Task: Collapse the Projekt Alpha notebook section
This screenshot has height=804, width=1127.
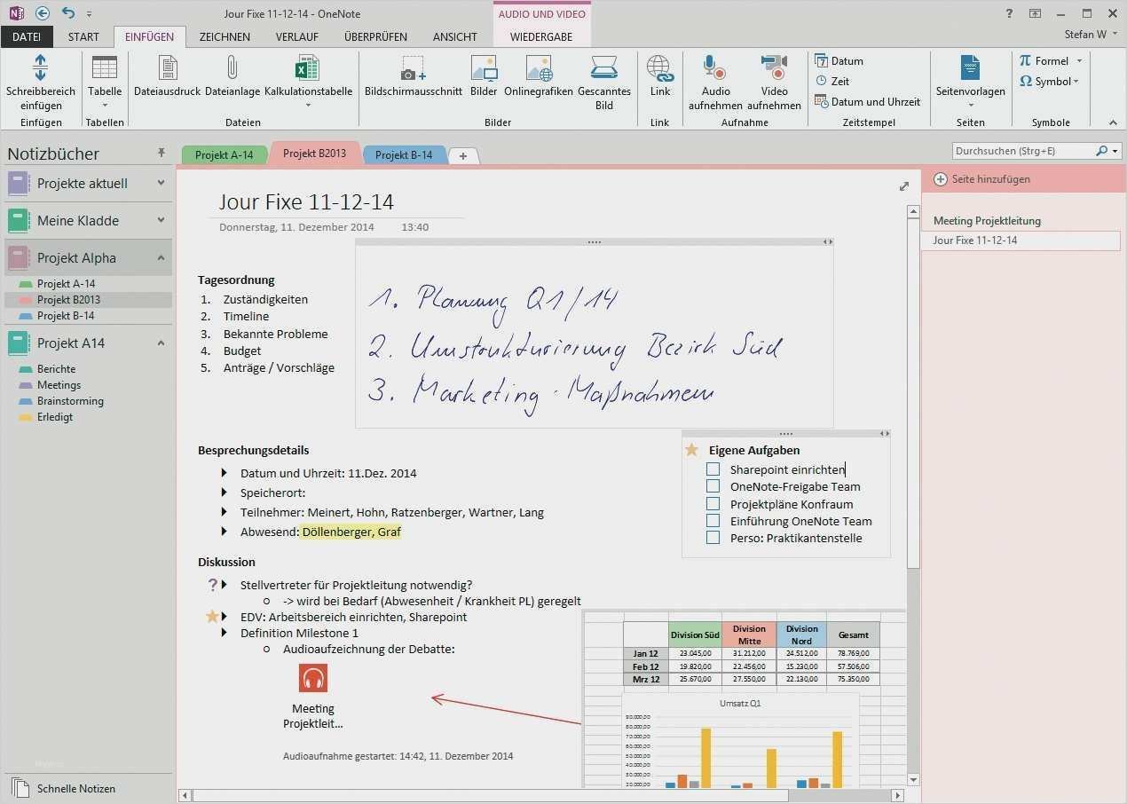Action: [x=161, y=257]
